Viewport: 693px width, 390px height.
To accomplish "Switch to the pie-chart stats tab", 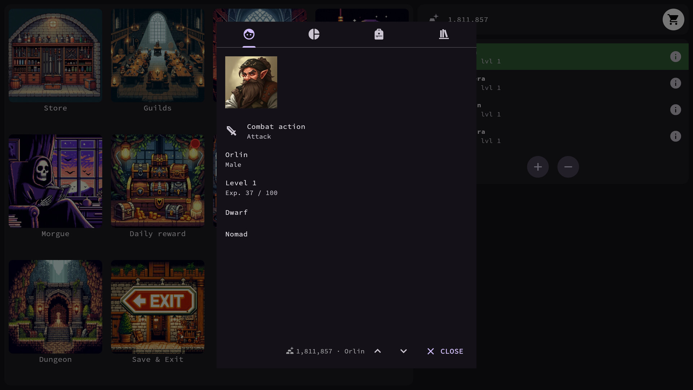I will tap(314, 34).
